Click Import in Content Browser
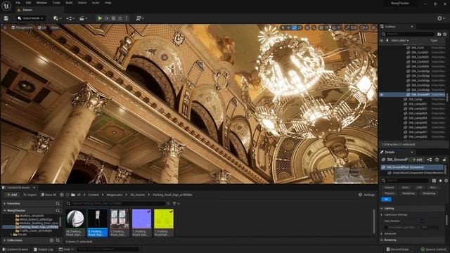Image resolution: width=450 pixels, height=253 pixels. pos(30,195)
